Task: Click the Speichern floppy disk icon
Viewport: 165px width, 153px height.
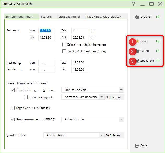Action: (137, 61)
